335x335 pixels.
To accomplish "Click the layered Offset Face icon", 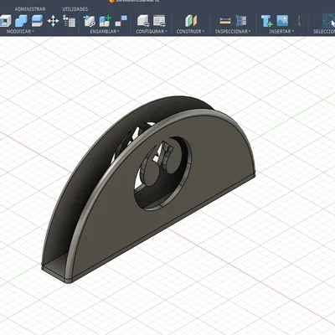I will tap(37, 21).
